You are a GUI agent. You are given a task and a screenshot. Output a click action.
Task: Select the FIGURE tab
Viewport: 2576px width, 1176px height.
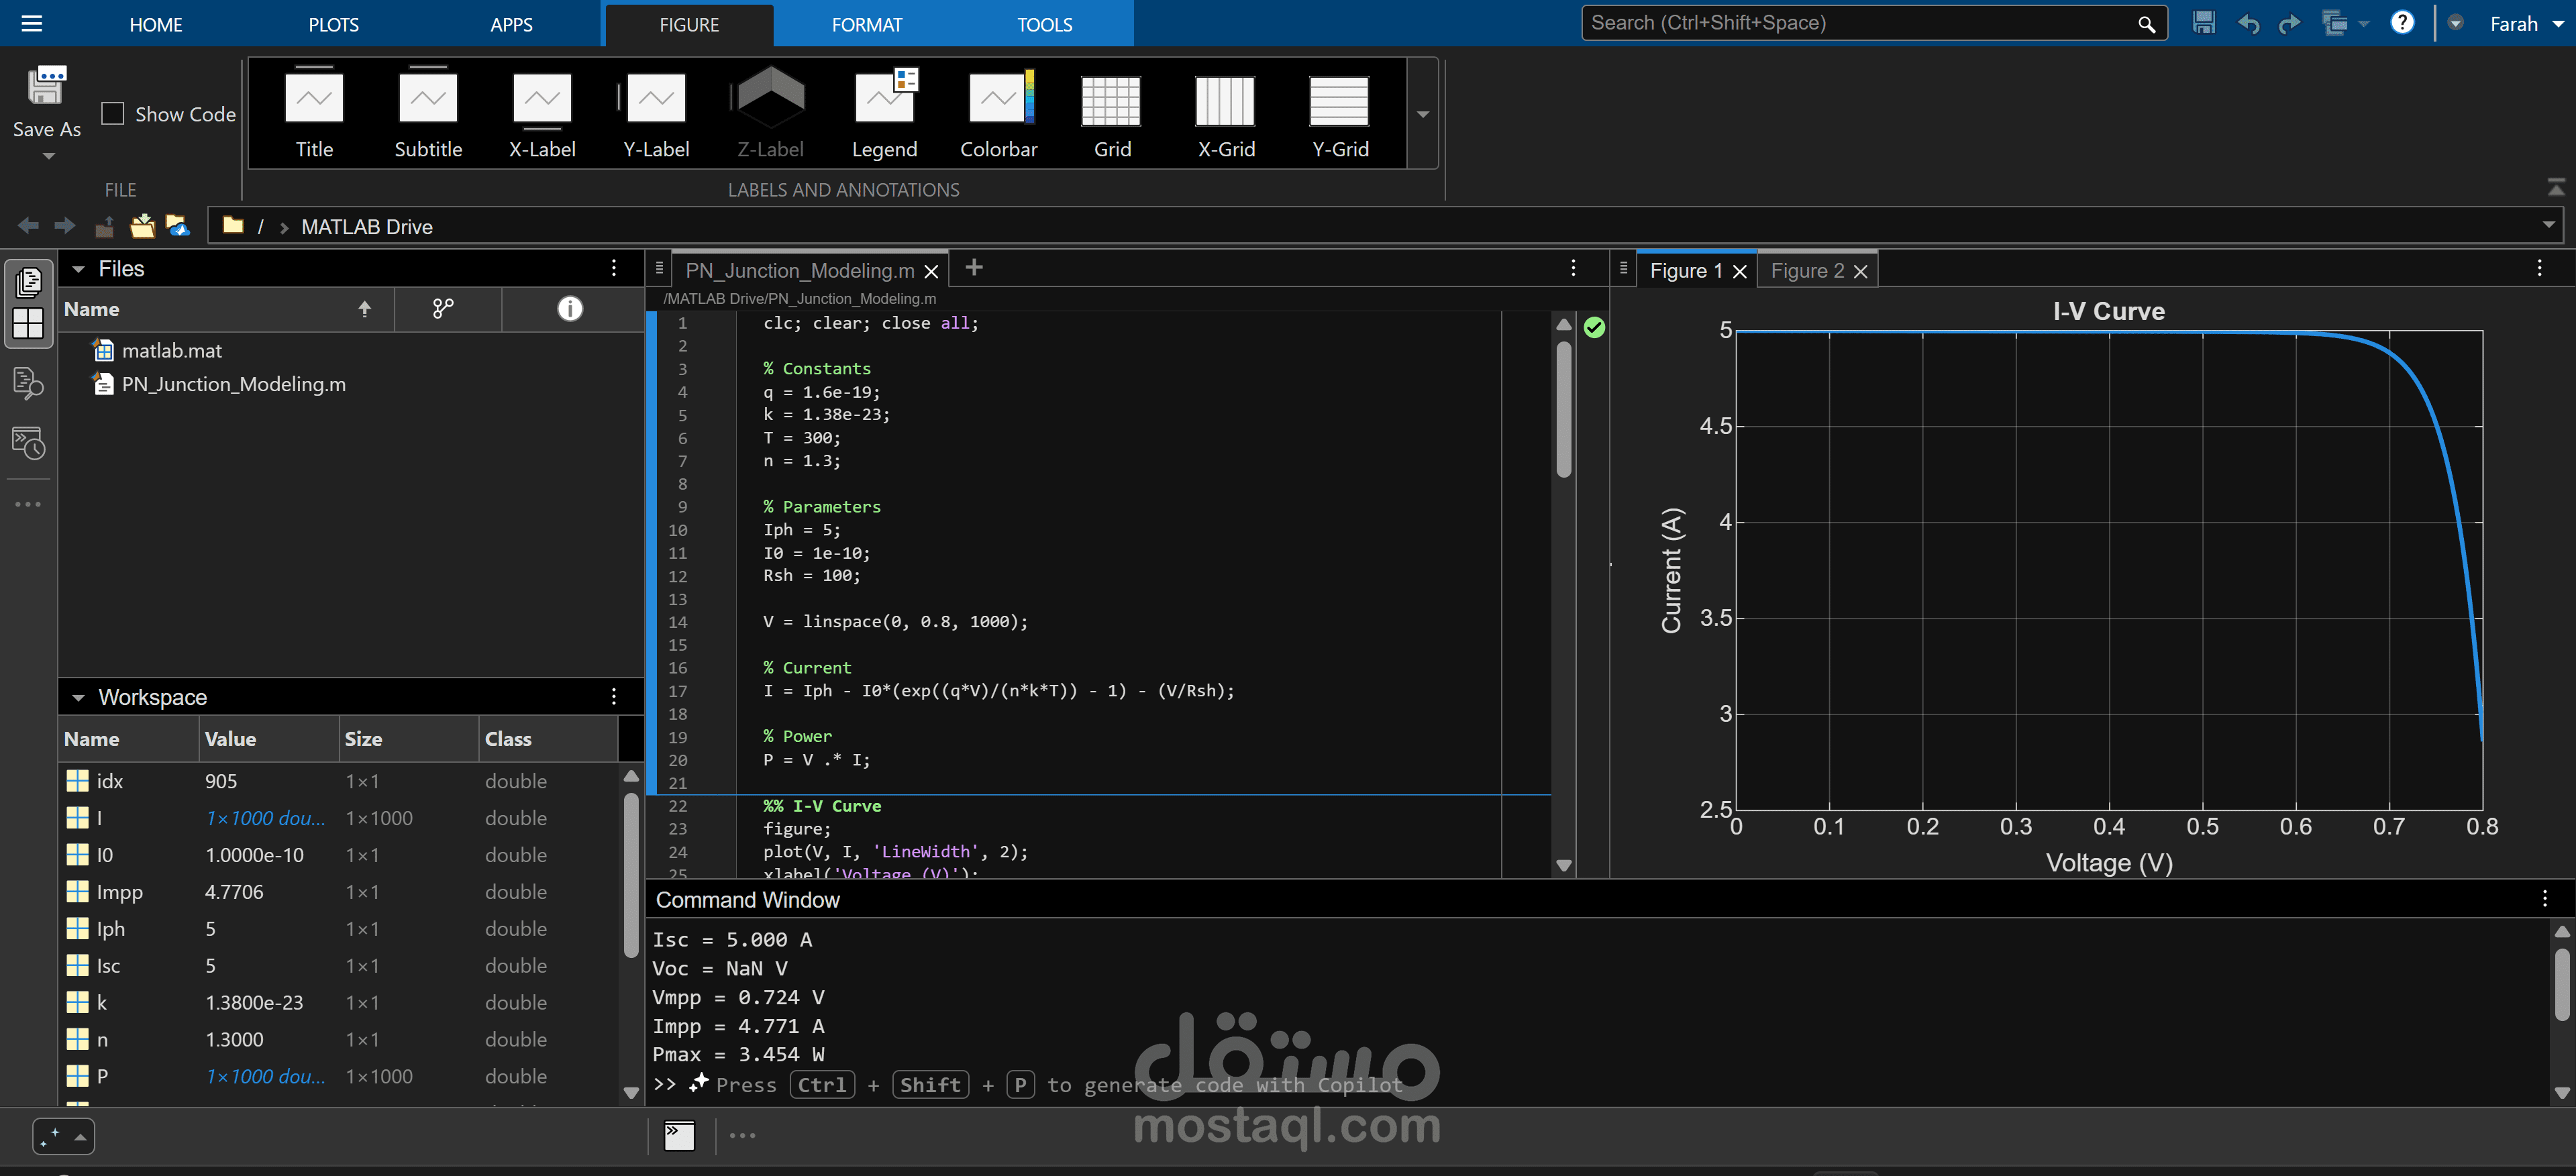[x=689, y=24]
